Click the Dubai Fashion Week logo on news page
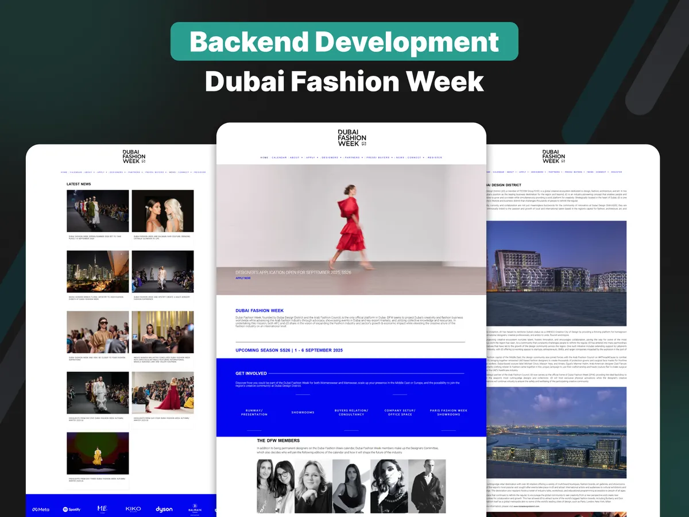The image size is (689, 517). point(134,157)
